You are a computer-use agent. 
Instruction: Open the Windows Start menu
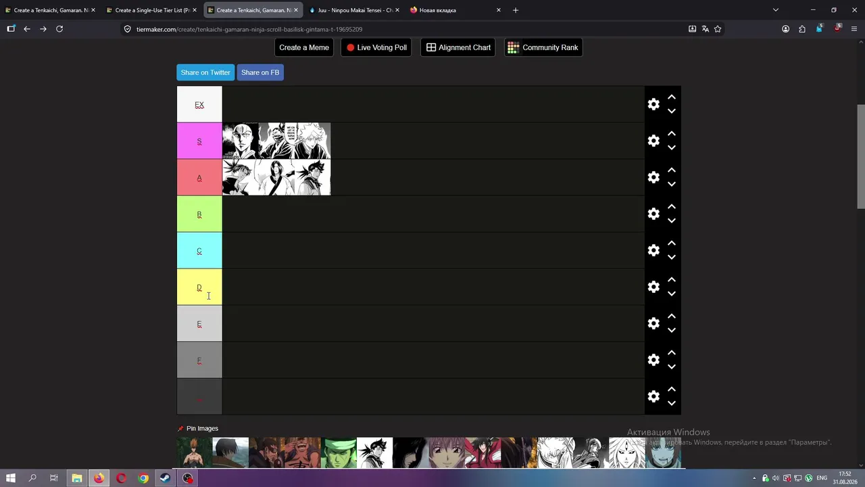pyautogui.click(x=11, y=478)
